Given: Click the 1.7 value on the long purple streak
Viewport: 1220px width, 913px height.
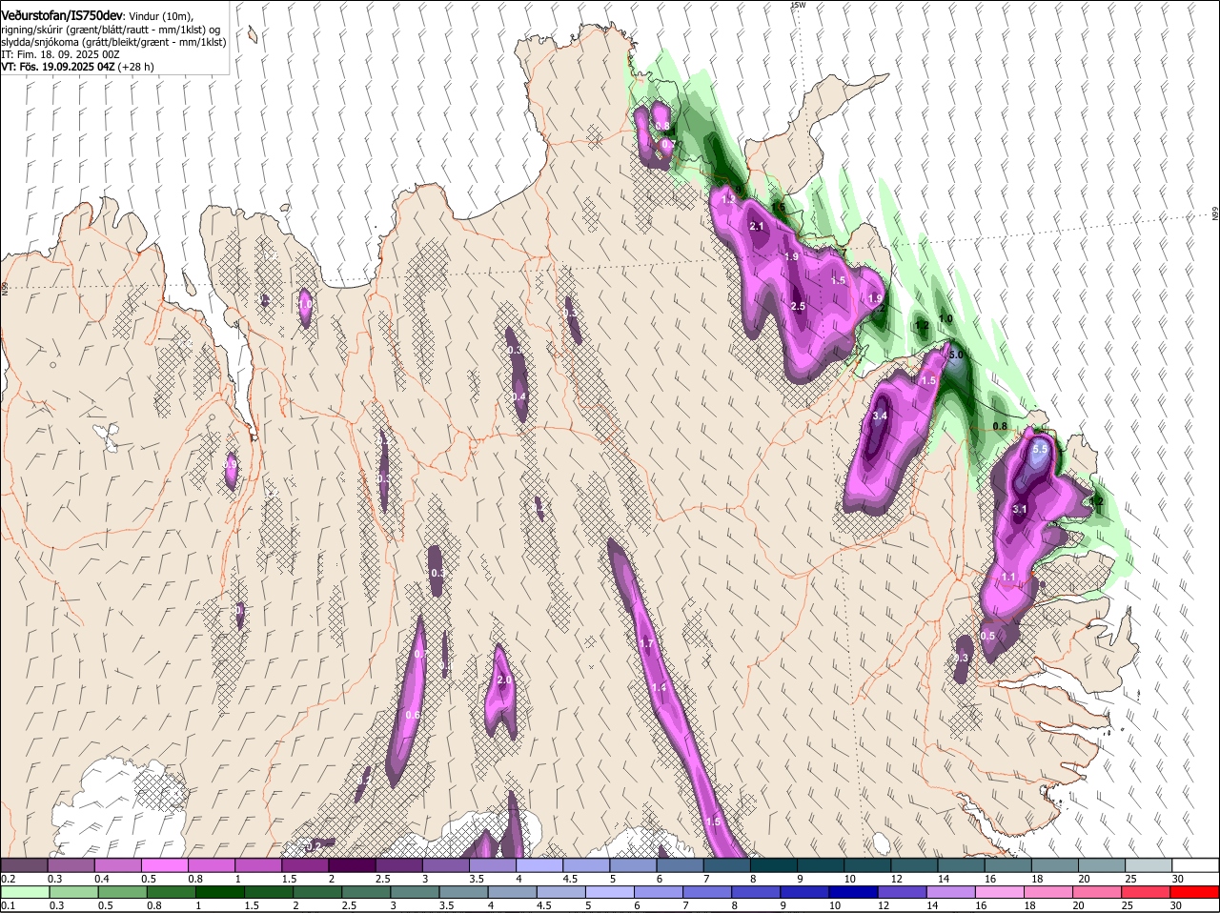Looking at the screenshot, I should point(646,644).
